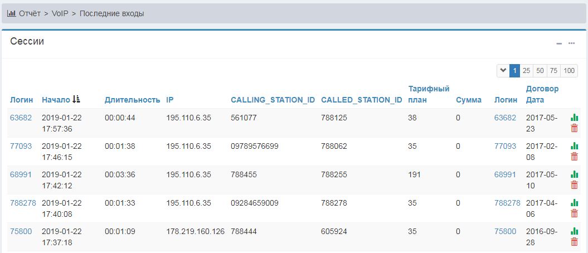Sort by CALLING_STATION_ID column header
588x253 pixels.
coord(273,100)
